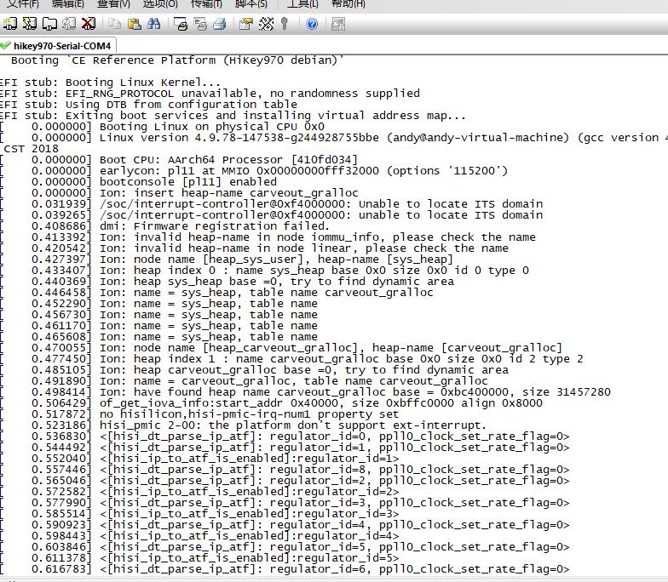Click the Quick Connect lightning icon
668x582 pixels.
point(30,24)
